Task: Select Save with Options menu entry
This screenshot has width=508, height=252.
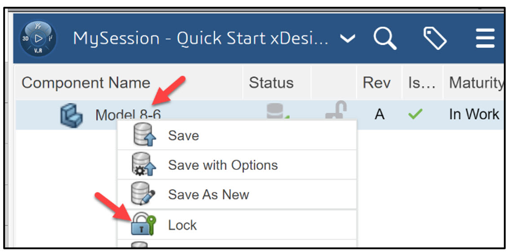Action: 223,165
